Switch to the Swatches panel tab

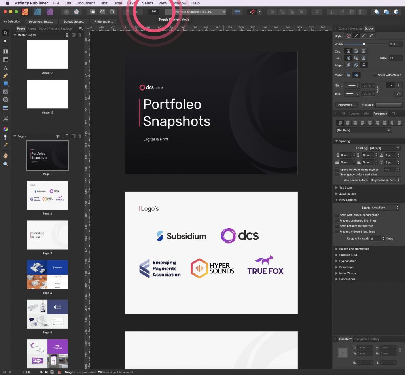356,28
